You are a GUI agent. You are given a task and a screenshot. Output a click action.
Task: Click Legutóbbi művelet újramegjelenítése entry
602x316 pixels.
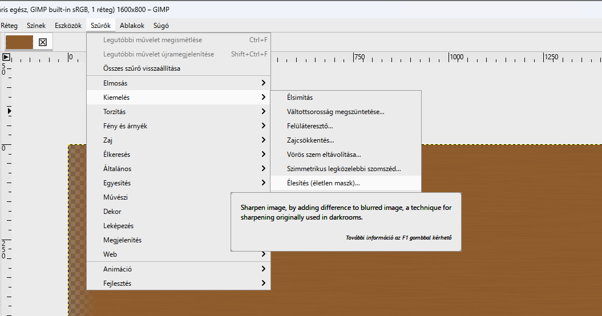coord(179,54)
